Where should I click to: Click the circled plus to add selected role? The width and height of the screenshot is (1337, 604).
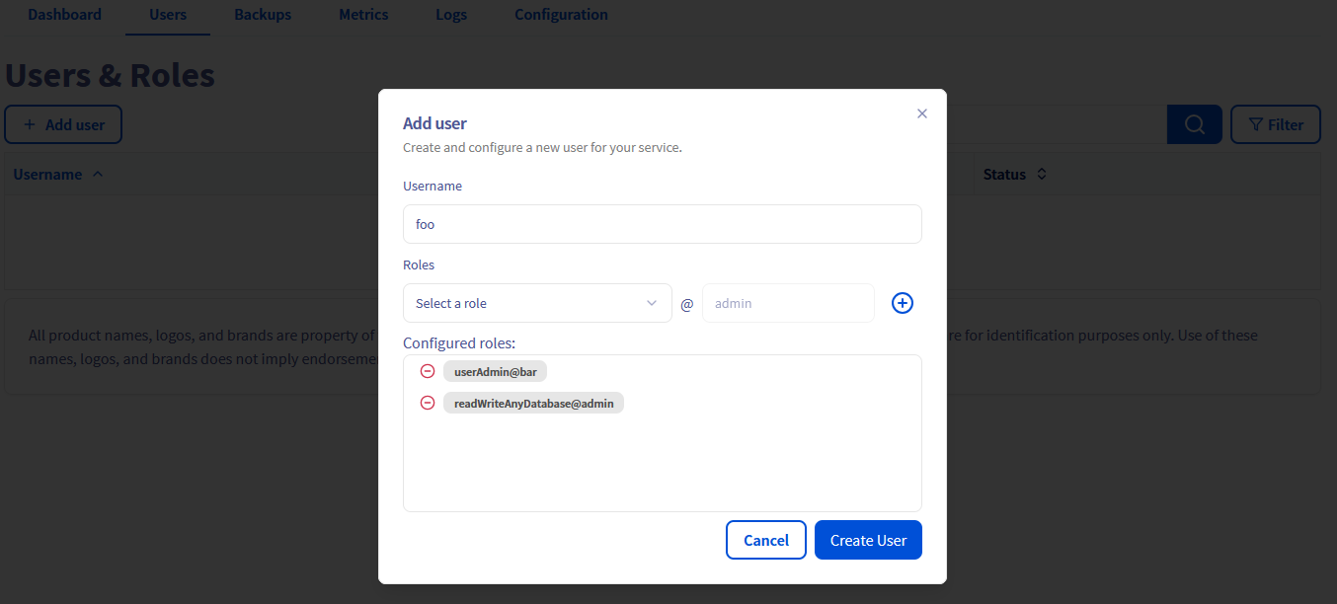(902, 303)
